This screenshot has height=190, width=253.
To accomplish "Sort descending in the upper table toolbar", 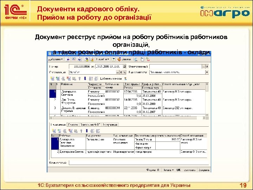I will pyautogui.click(x=96, y=79).
